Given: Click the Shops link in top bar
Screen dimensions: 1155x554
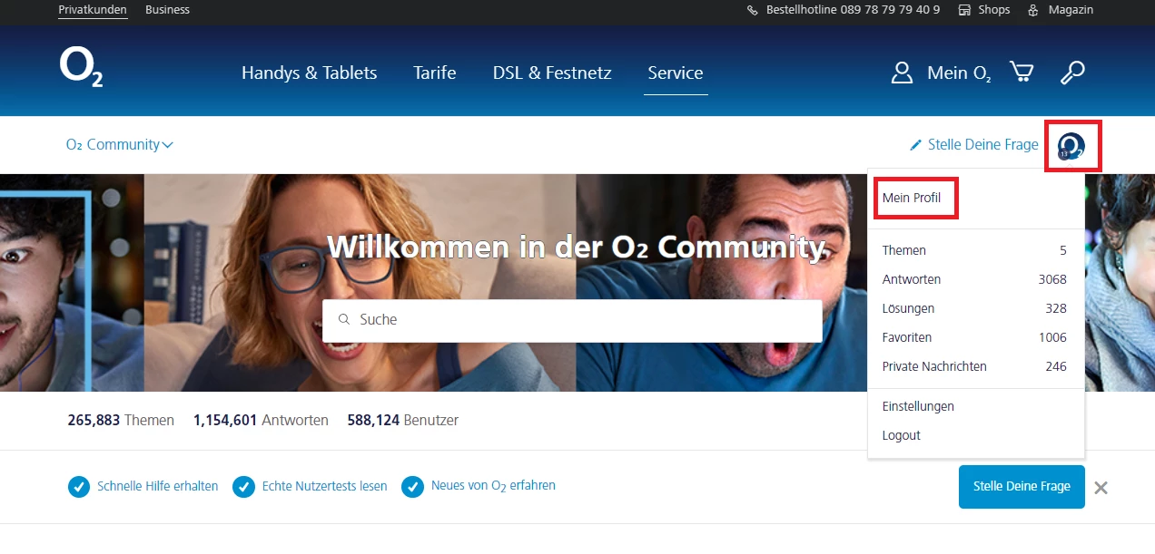Looking at the screenshot, I should pos(994,10).
